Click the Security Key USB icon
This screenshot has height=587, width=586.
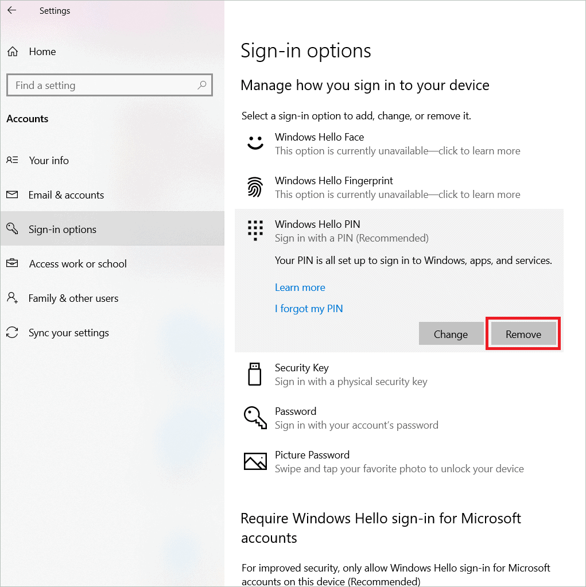[x=255, y=374]
